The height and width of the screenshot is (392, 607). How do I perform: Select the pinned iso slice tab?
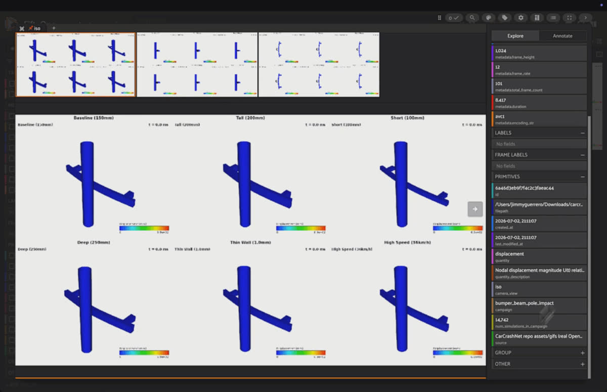(x=34, y=28)
